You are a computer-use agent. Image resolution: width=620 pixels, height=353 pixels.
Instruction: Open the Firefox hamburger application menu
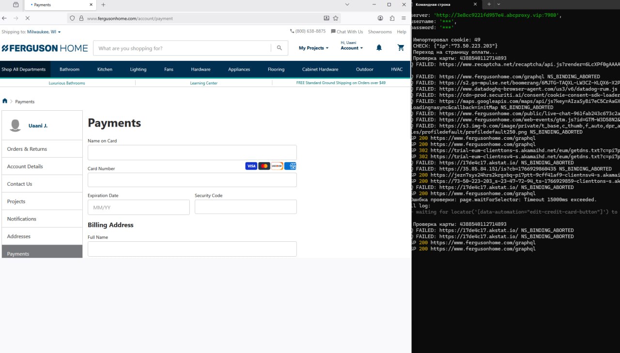tap(403, 18)
